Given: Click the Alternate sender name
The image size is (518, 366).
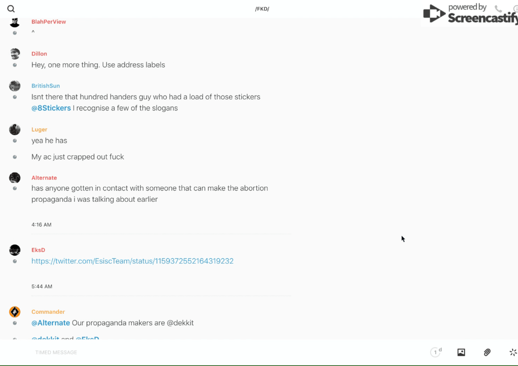Looking at the screenshot, I should [x=44, y=178].
